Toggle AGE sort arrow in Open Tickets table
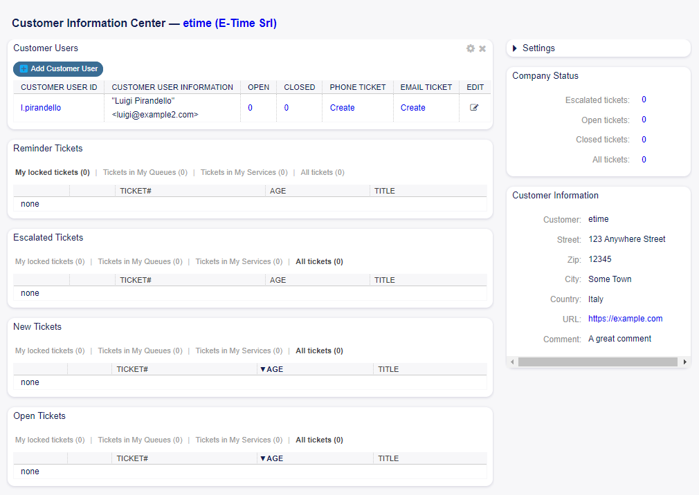The width and height of the screenshot is (699, 495). 262,458
